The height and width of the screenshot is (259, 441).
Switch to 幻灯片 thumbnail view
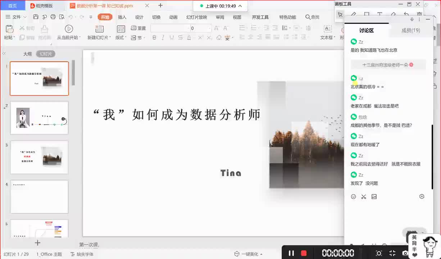coord(46,54)
